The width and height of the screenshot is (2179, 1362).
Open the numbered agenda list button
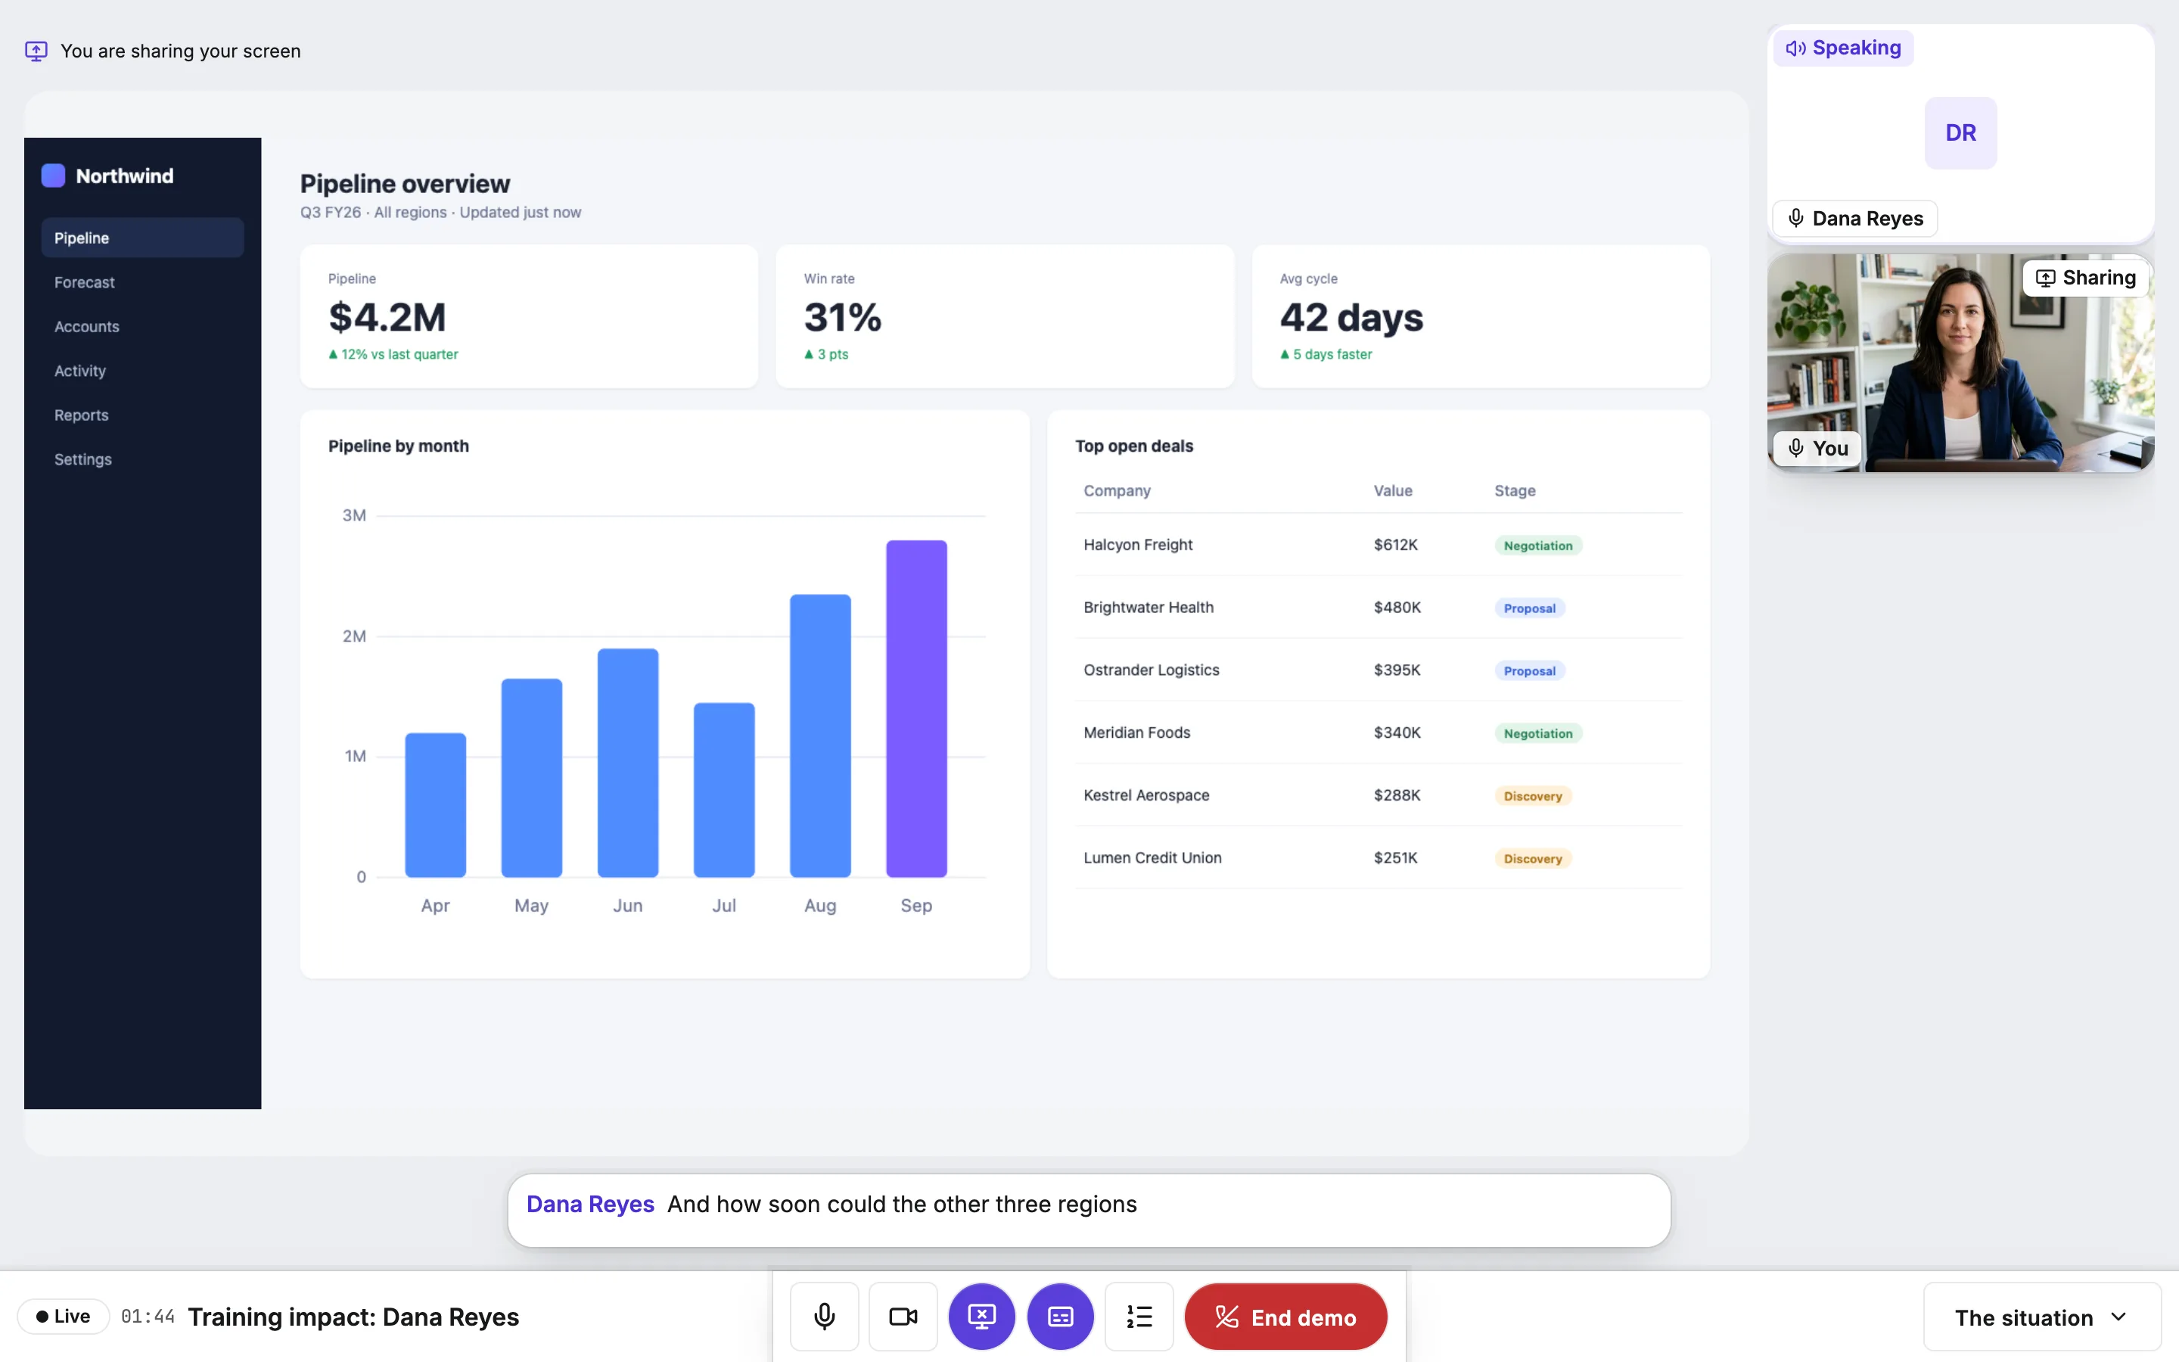pyautogui.click(x=1139, y=1316)
